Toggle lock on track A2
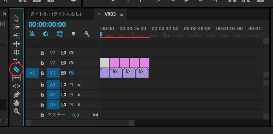This screenshot has height=134, width=273. point(42,95)
